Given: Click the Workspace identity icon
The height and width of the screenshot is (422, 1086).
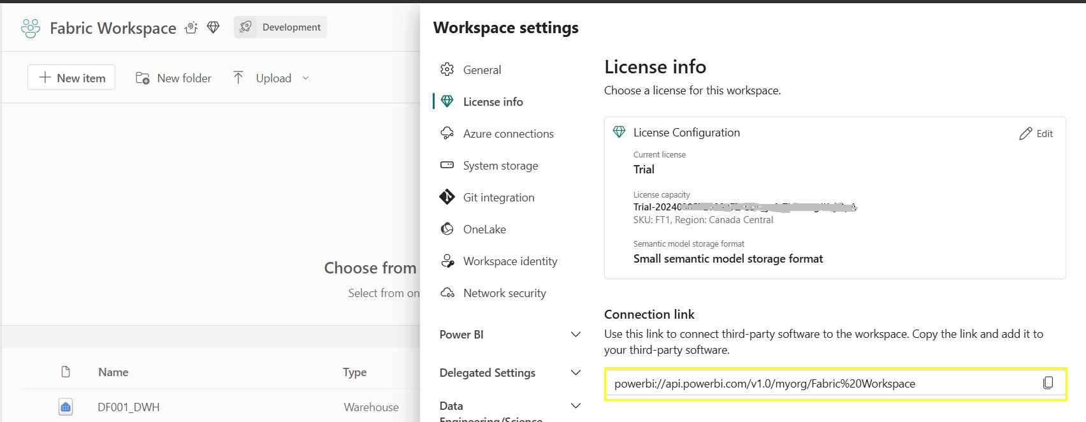Looking at the screenshot, I should click(447, 261).
